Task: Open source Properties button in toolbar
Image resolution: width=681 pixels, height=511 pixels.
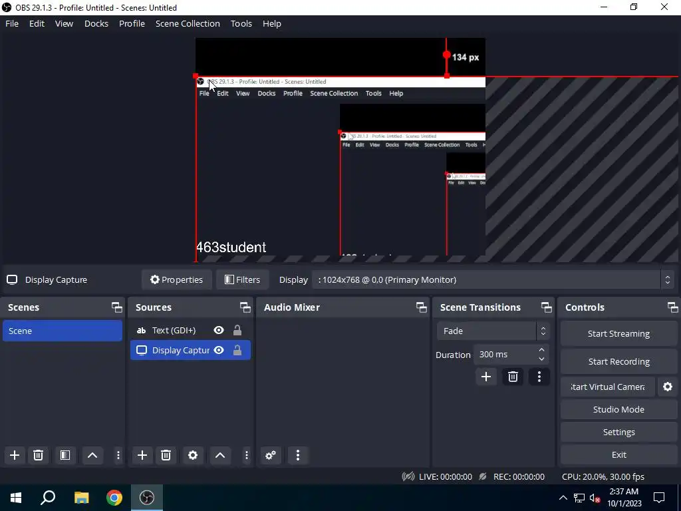Action: [x=176, y=280]
